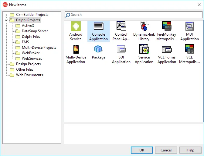Viewport: 204px width, 156px height.
Task: Click the WebBroker folder icon
Action: [18, 53]
